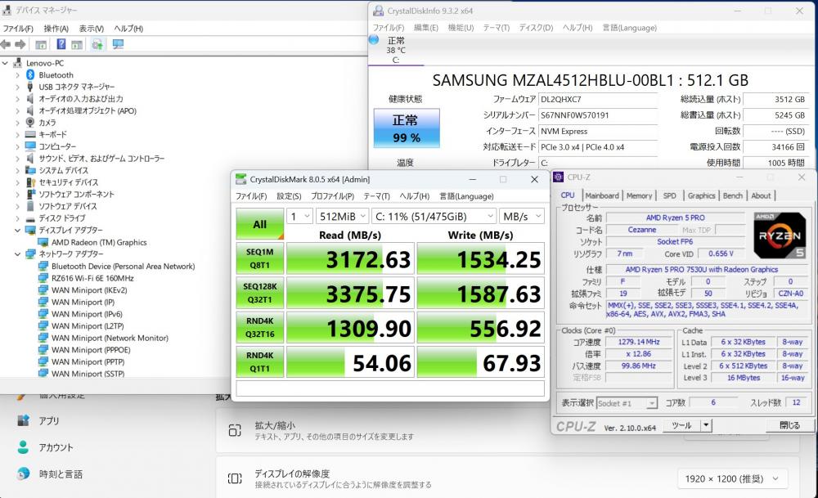Image resolution: width=818 pixels, height=498 pixels.
Task: Click the display resolution icon in Settings
Action: [x=235, y=478]
